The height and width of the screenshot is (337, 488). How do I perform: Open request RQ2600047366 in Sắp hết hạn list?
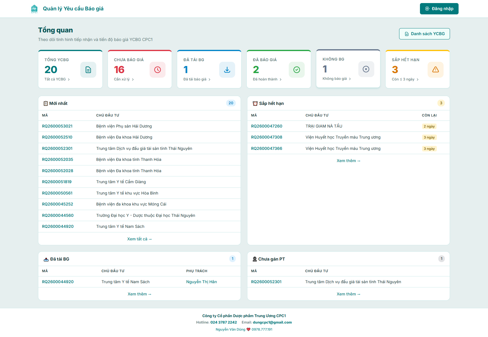[x=267, y=148]
